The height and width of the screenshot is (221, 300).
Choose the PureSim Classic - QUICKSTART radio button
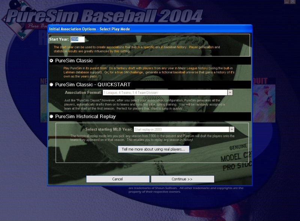(x=52, y=85)
